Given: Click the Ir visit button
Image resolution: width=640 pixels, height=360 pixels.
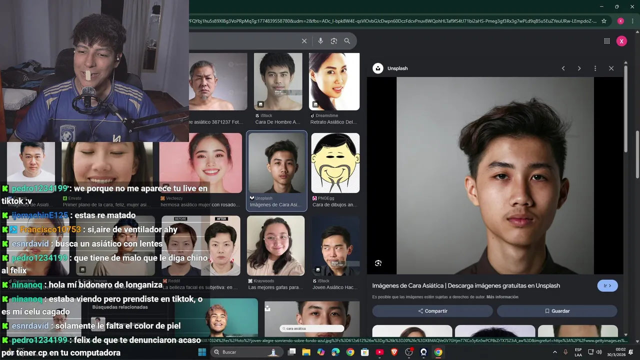Looking at the screenshot, I should tap(607, 285).
